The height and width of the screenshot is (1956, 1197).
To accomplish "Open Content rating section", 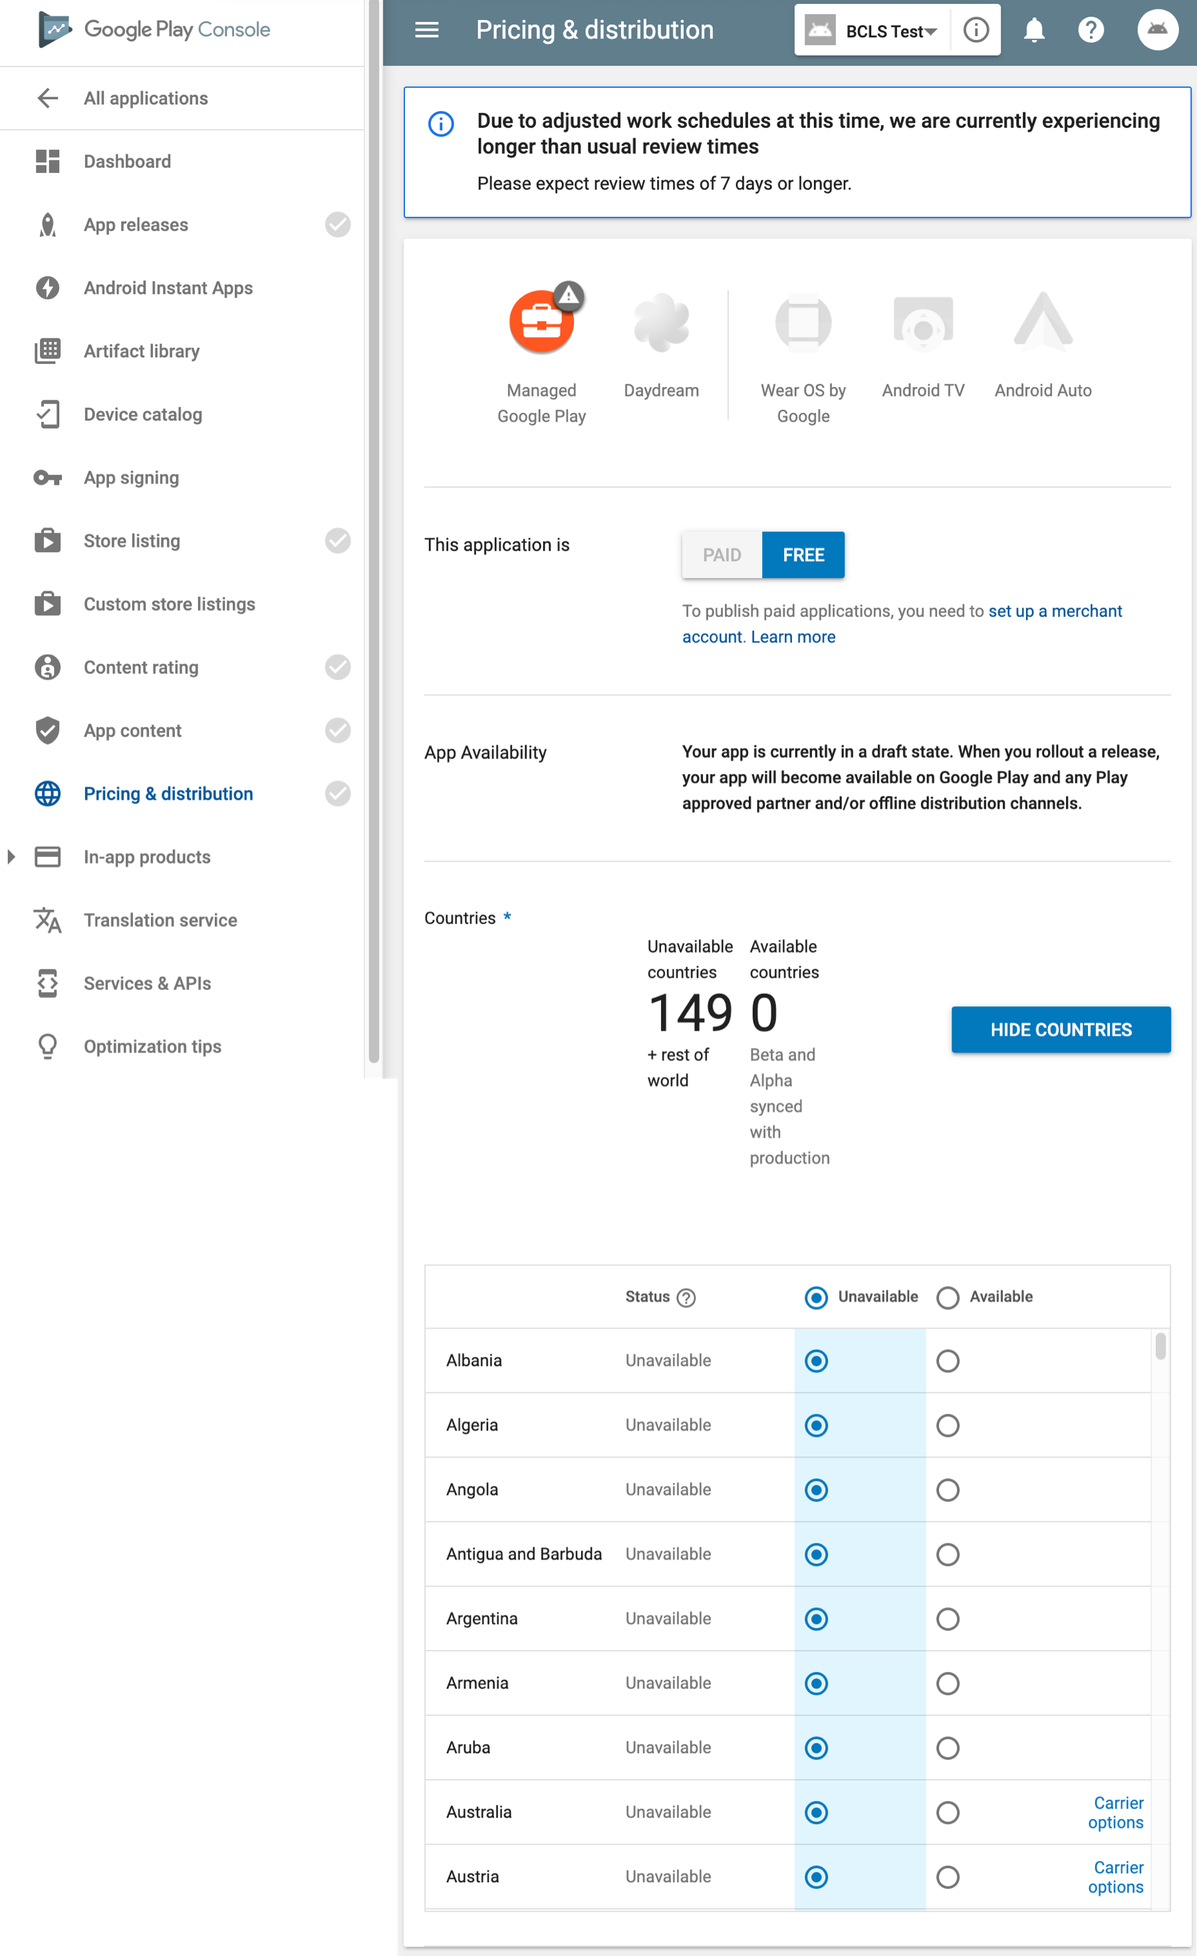I will pos(141,667).
